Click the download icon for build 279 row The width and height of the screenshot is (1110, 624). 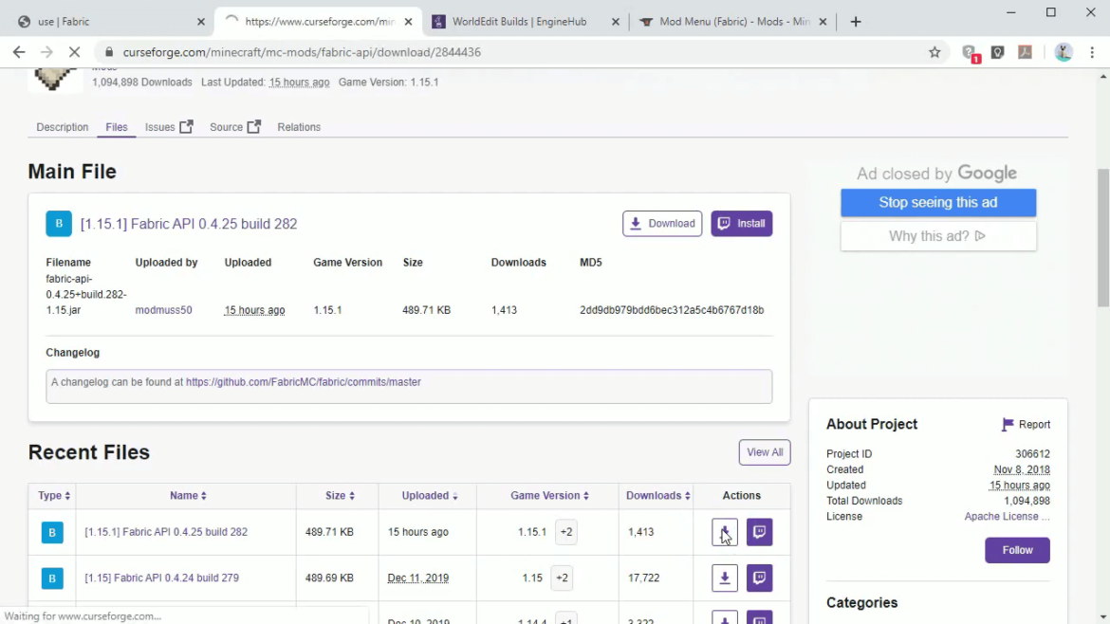724,578
